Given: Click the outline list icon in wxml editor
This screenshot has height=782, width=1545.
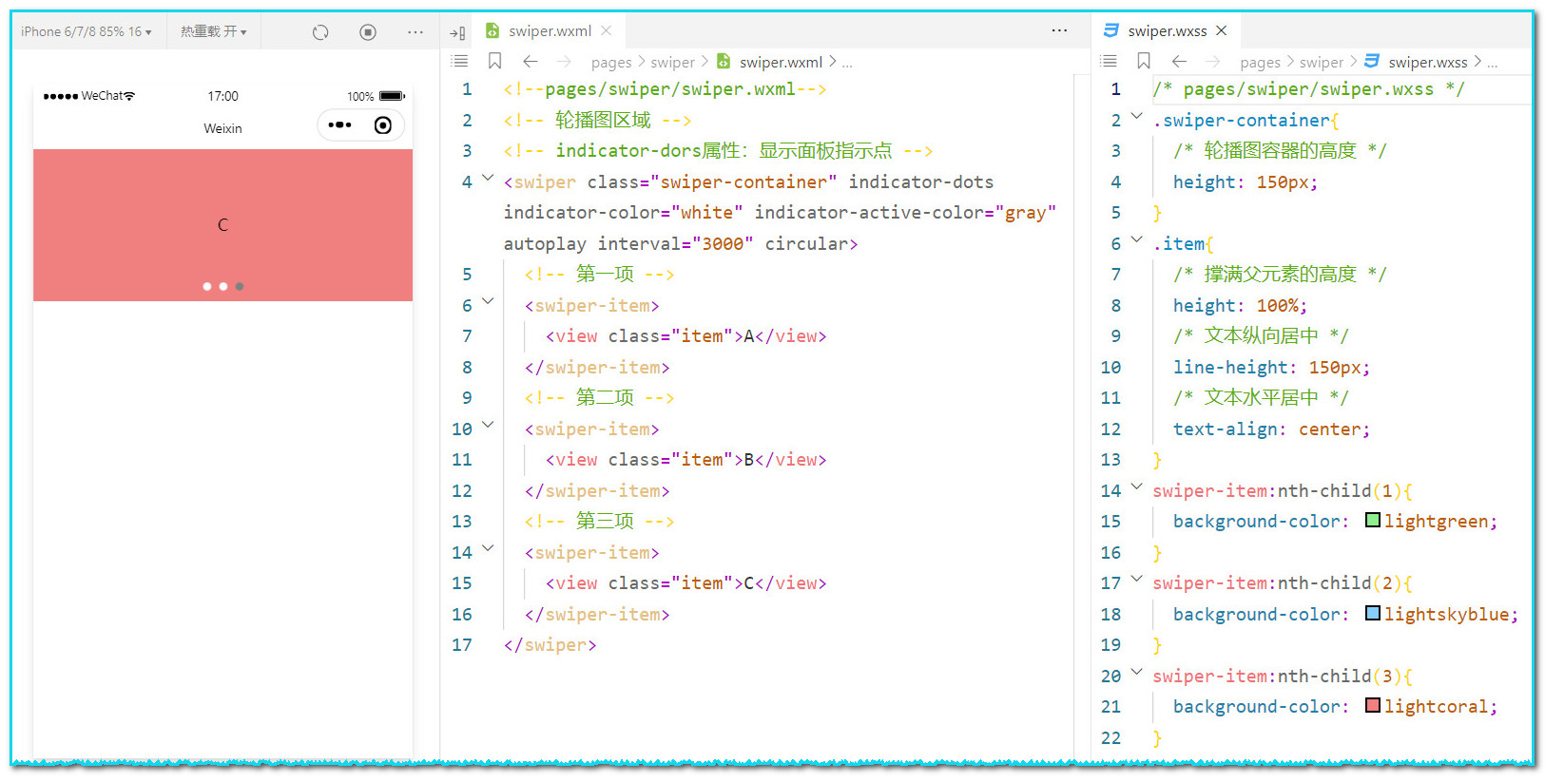Looking at the screenshot, I should click(459, 61).
